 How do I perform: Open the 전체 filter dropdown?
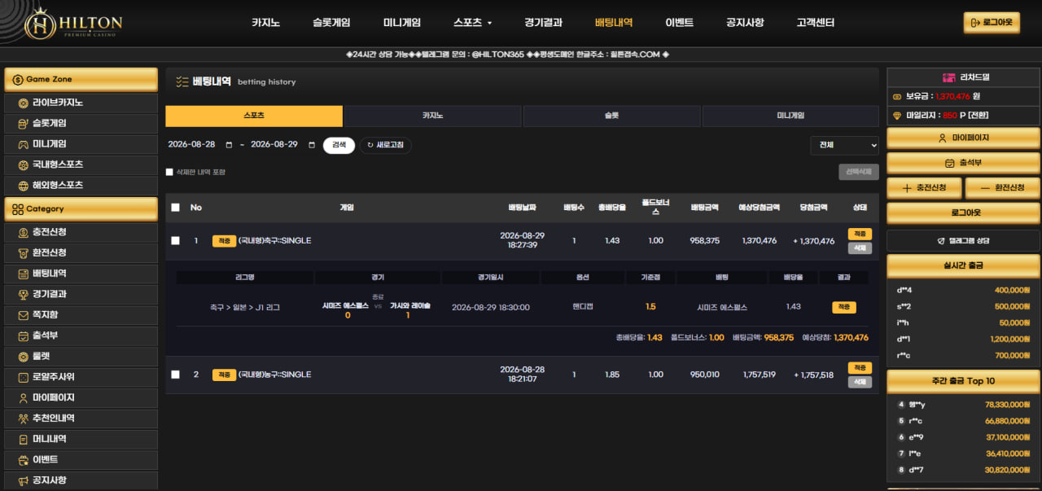click(x=844, y=145)
